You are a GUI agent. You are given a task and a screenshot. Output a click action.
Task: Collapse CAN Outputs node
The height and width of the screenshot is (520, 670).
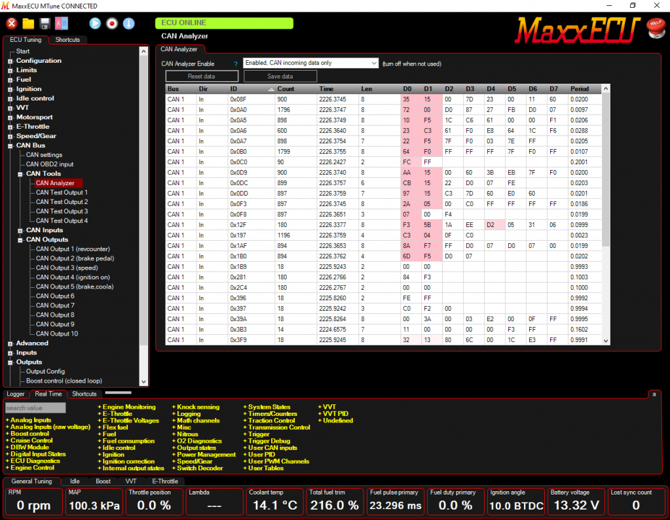tap(20, 240)
